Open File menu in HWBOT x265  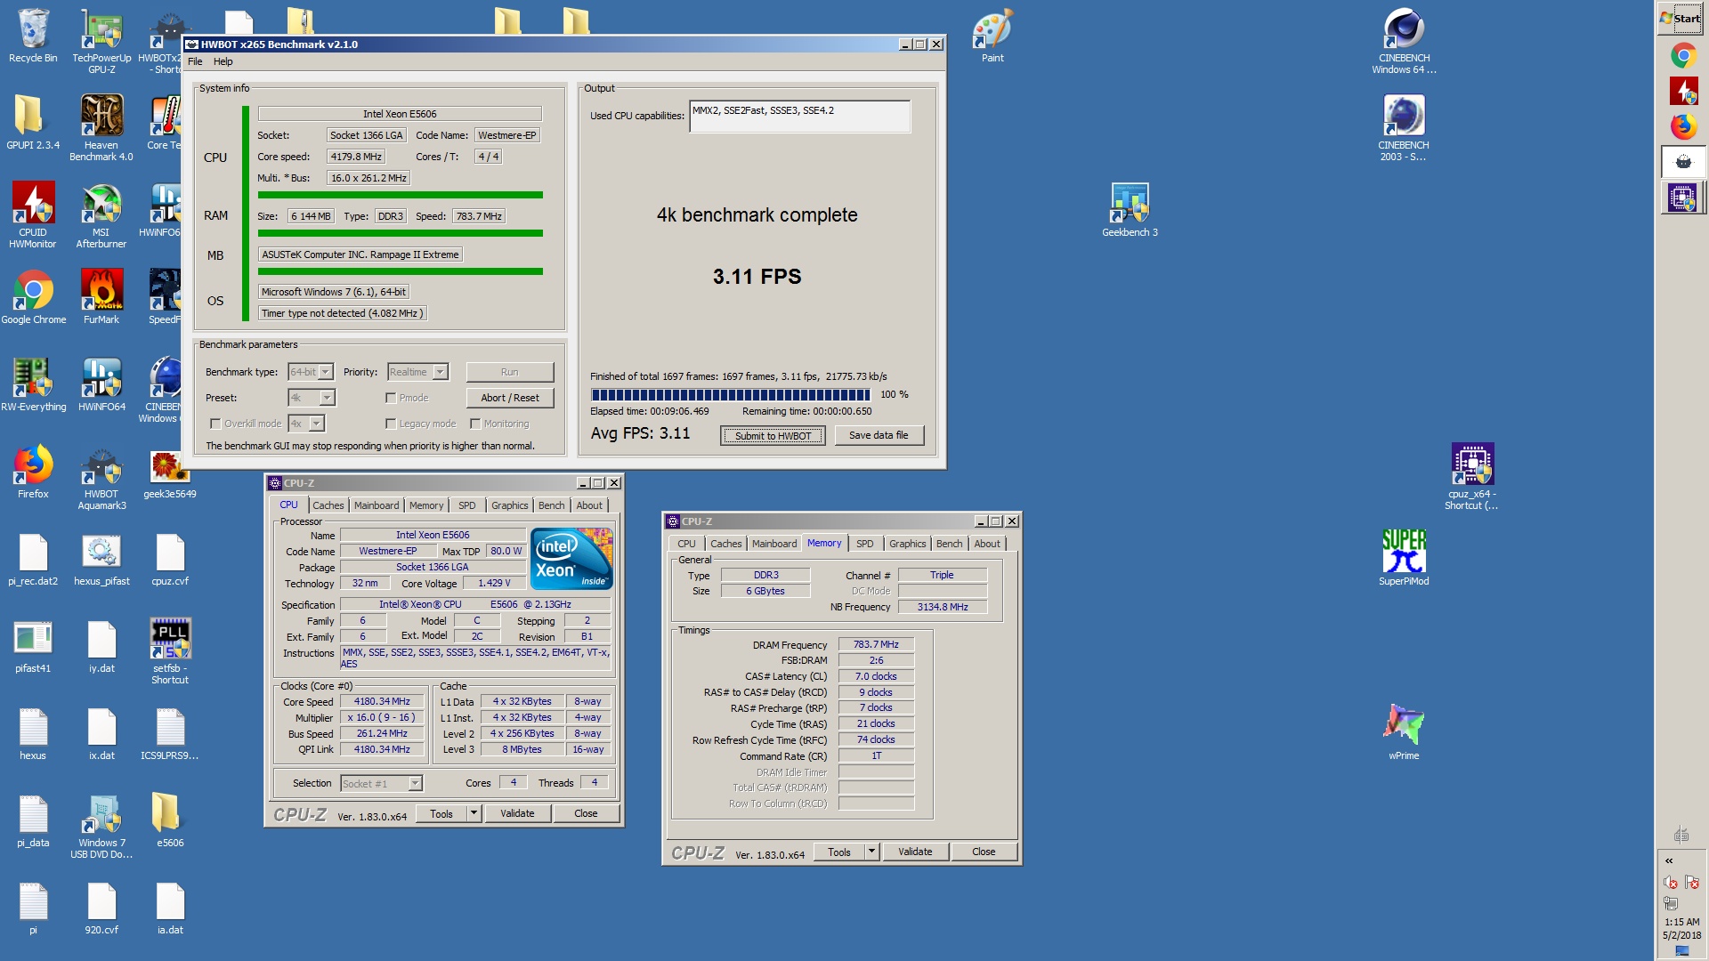[x=195, y=61]
